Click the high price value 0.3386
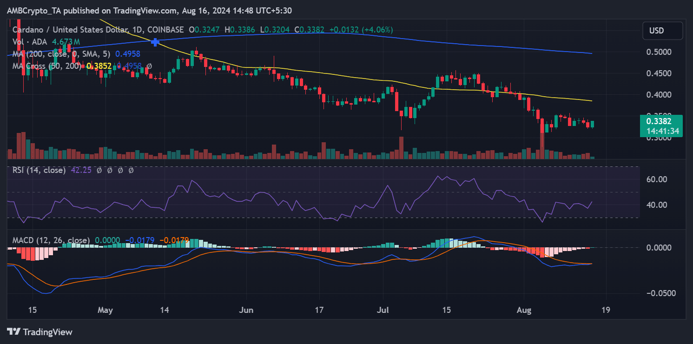This screenshot has height=344, width=693. 243,30
